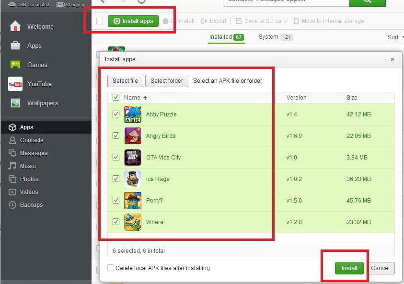This screenshot has height=284, width=404.
Task: Uncheck the Where checkbox
Action: click(116, 222)
